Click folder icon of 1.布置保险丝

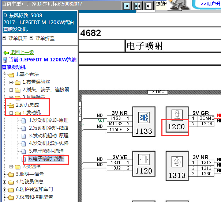pyautogui.click(x=18, y=83)
